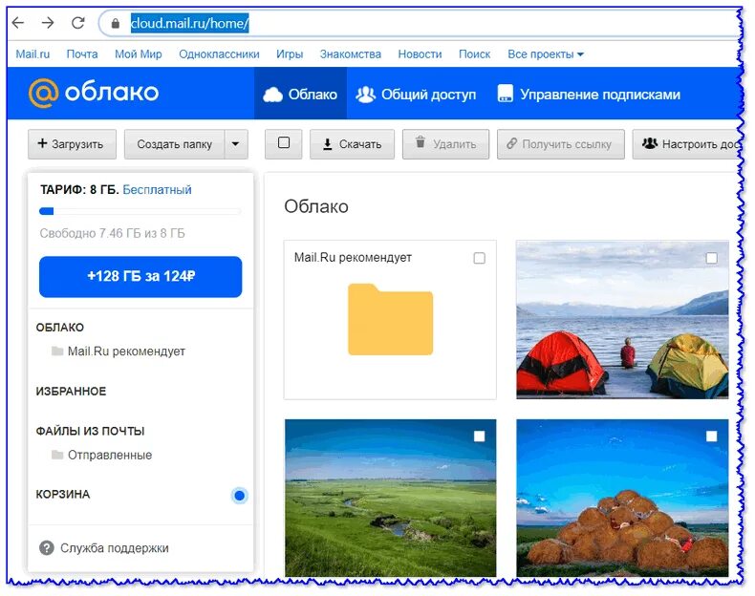Click the 'Свободно 7.46 ГБ из 8 ГБ' text
This screenshot has height=596, width=755.
click(112, 233)
